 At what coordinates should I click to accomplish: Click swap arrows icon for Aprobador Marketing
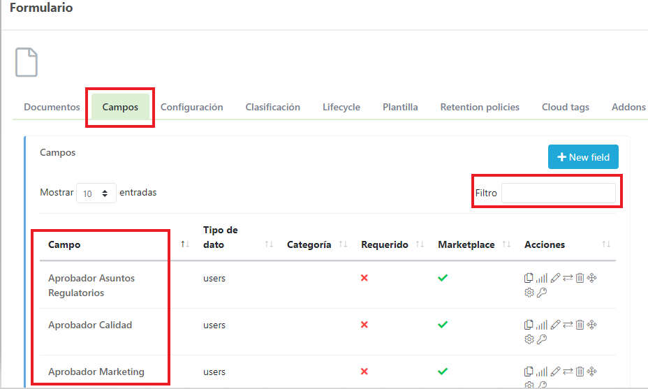[x=568, y=372]
